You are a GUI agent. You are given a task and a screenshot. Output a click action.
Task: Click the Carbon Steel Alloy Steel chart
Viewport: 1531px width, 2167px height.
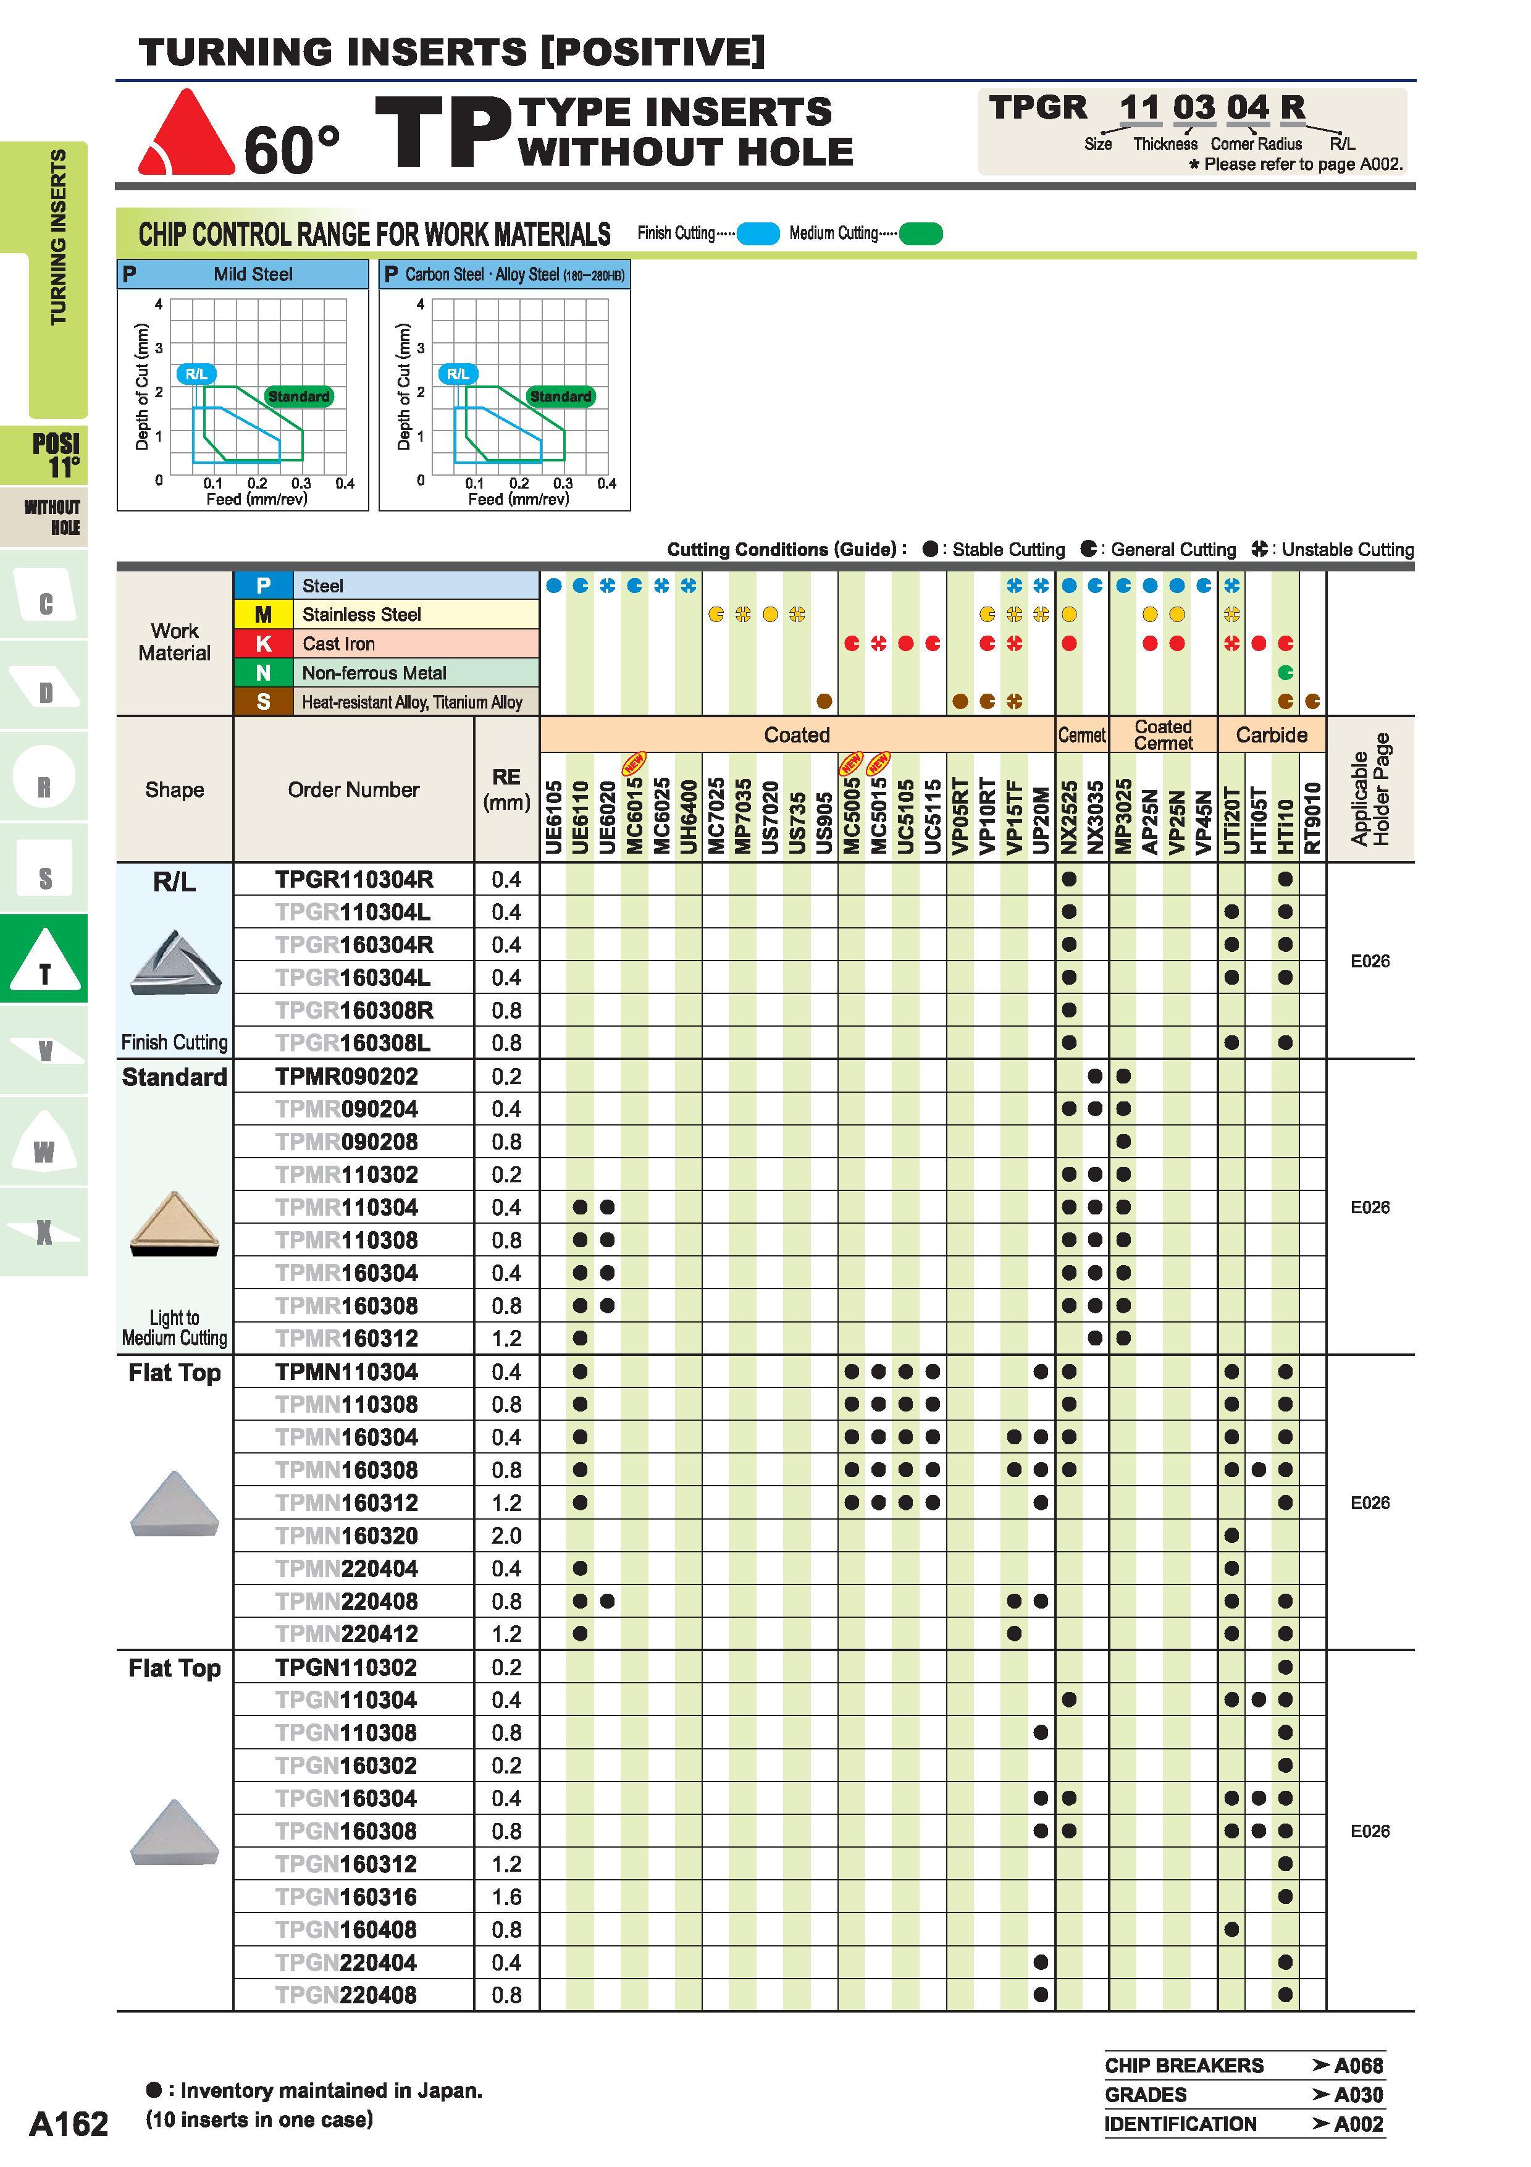point(505,386)
